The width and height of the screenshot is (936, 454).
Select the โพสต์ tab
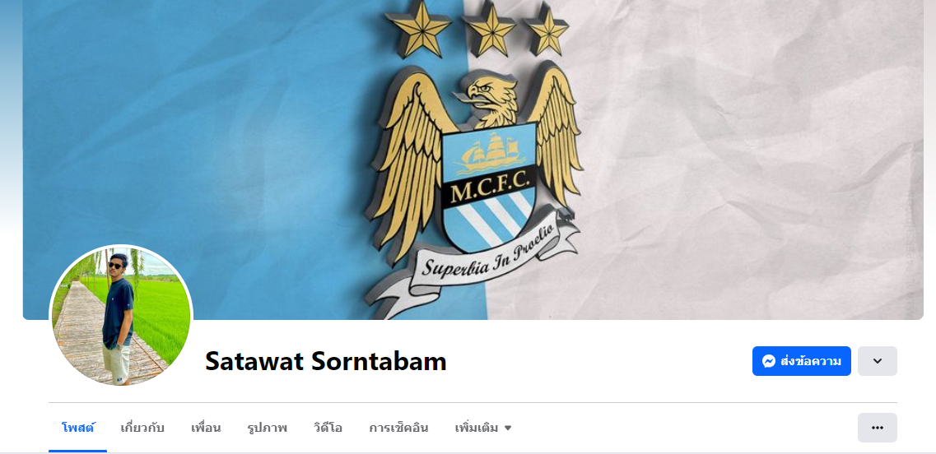click(x=77, y=428)
